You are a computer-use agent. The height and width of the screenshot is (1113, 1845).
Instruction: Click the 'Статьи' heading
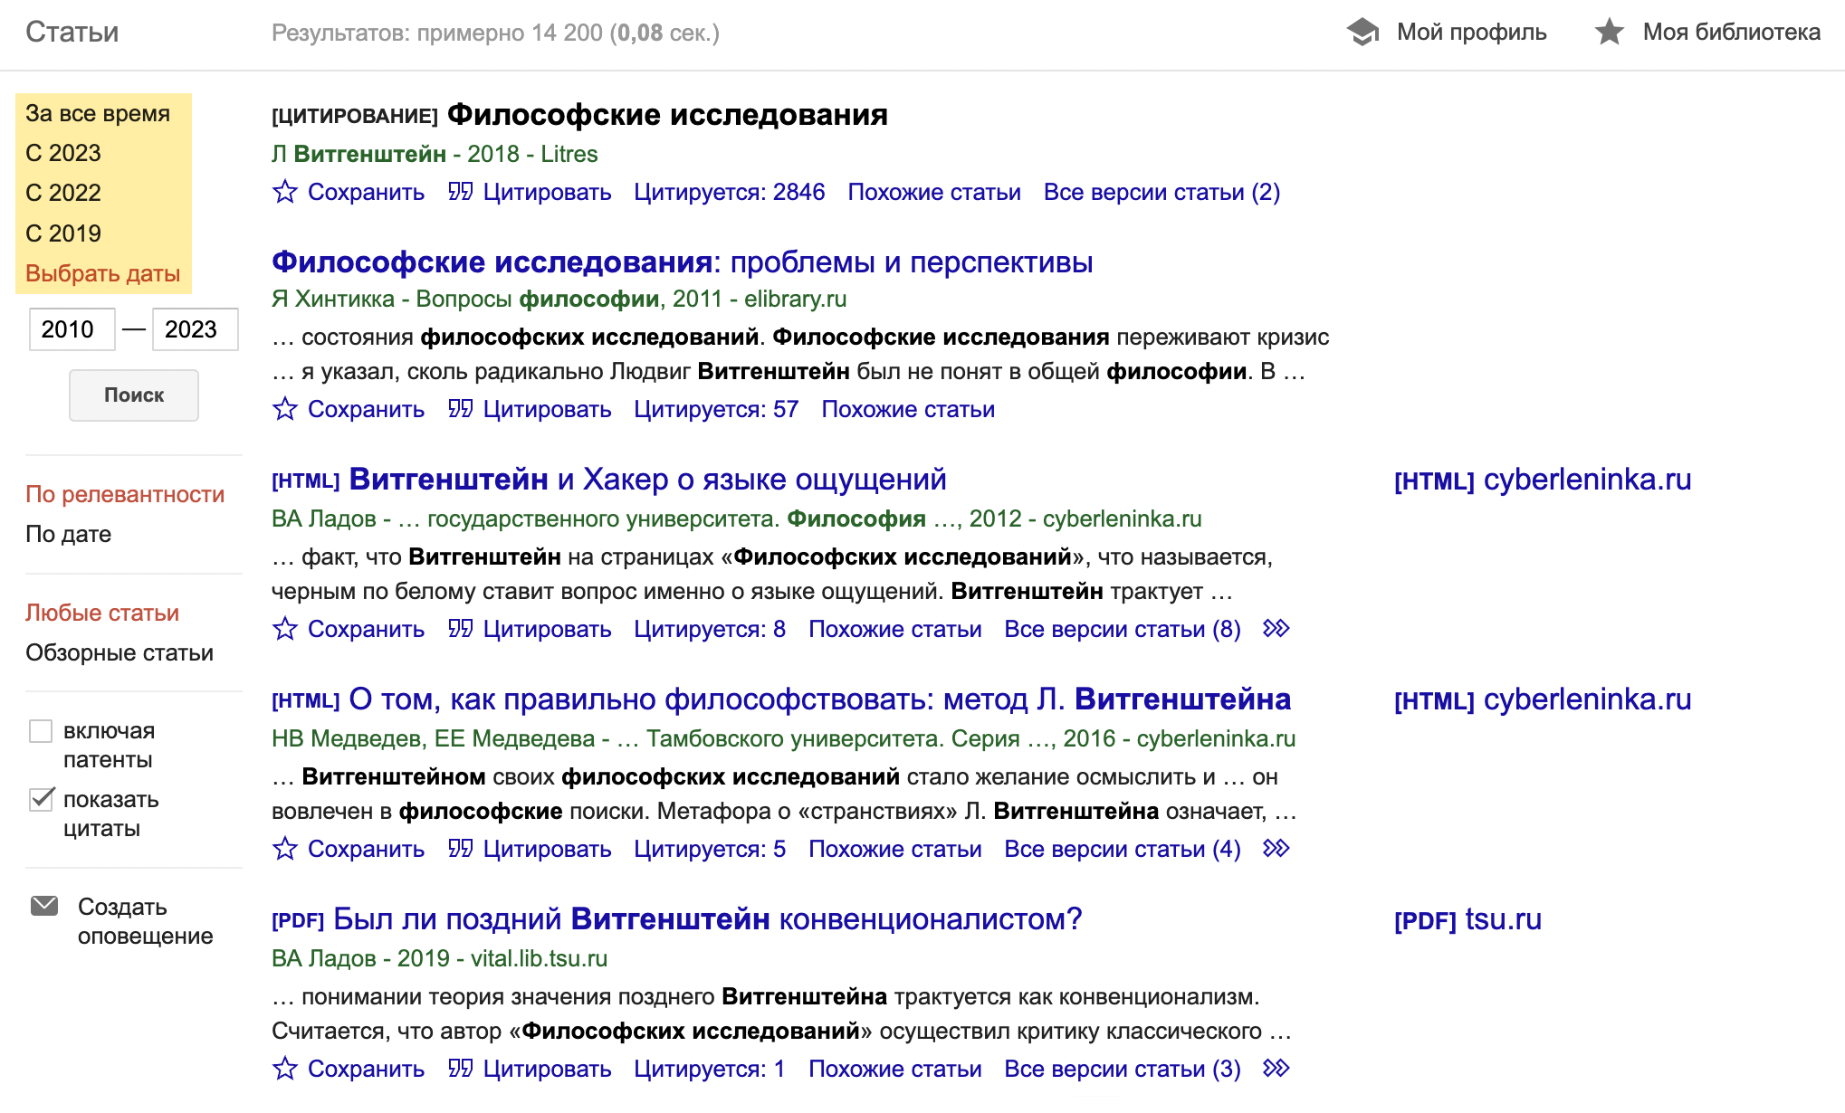(x=72, y=32)
